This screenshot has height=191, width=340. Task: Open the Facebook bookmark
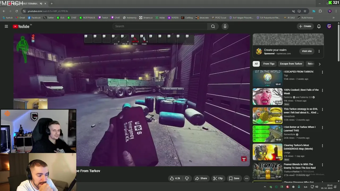pos(34,18)
